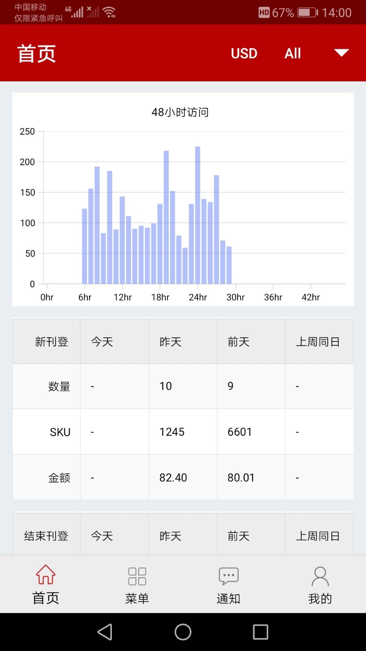Open the profile person icon
The height and width of the screenshot is (651, 366).
pos(320,576)
